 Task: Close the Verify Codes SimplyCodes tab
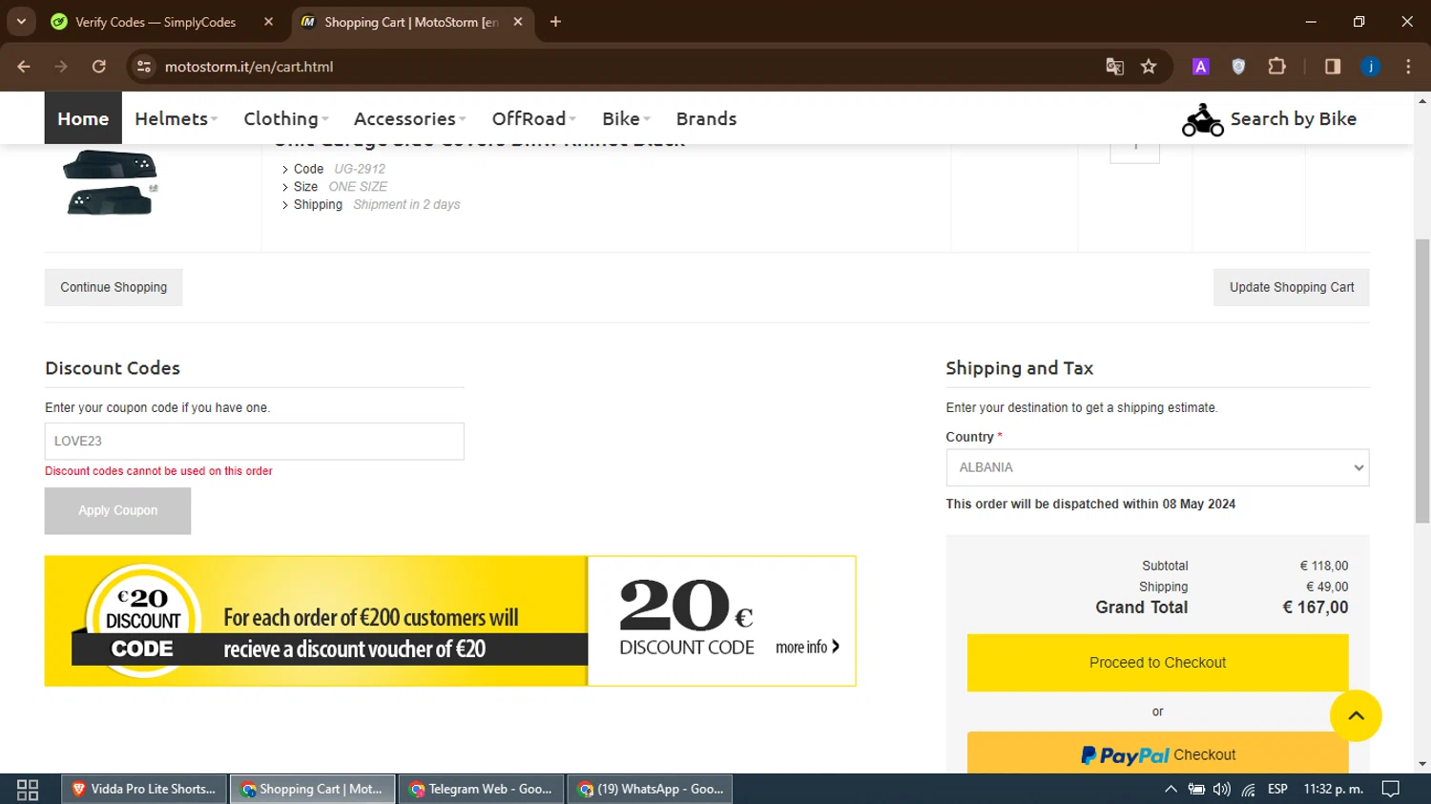[268, 22]
